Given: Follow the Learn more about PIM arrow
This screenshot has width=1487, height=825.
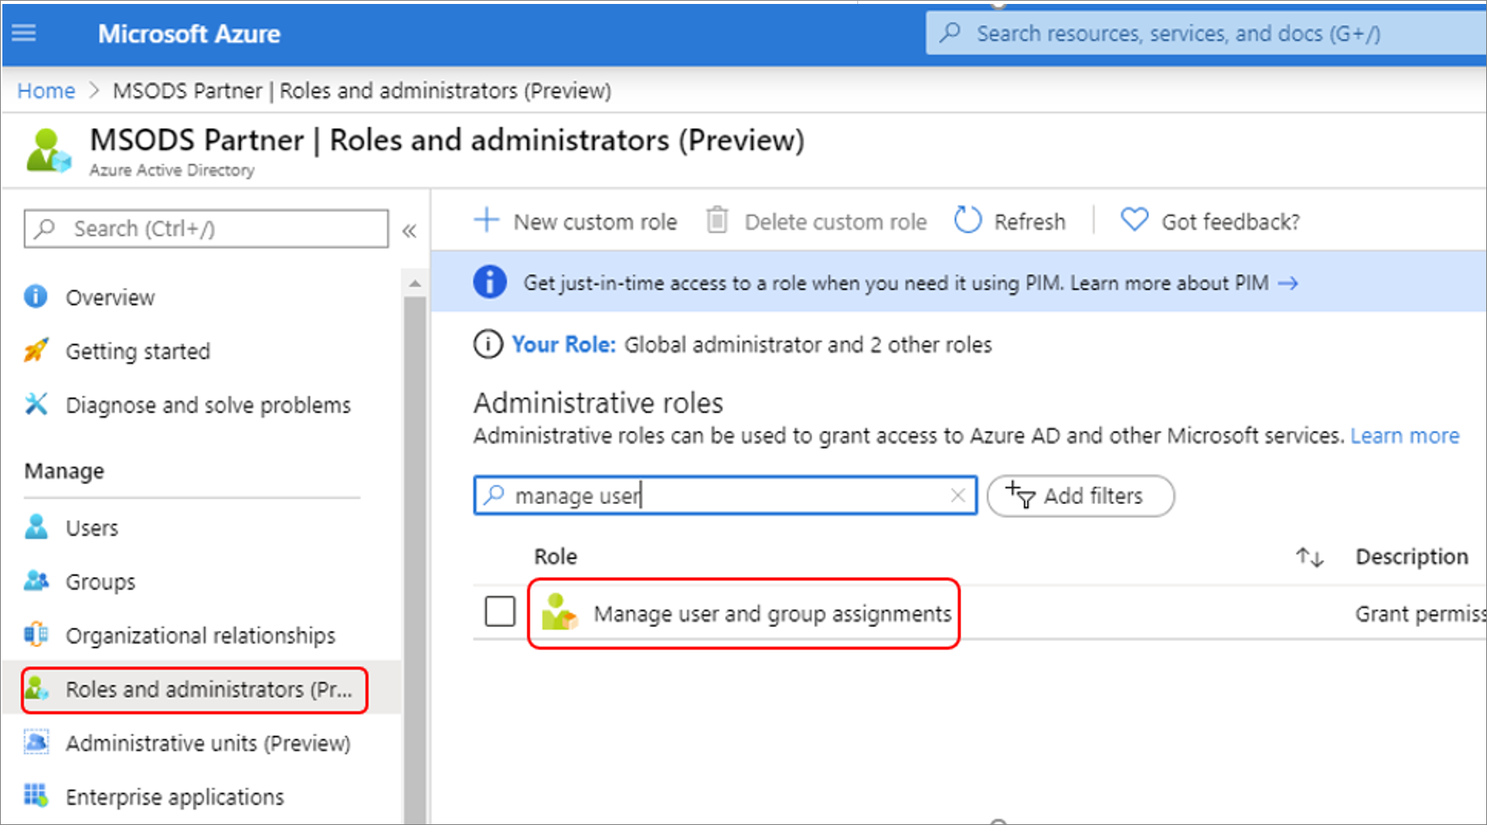Looking at the screenshot, I should (x=1288, y=283).
